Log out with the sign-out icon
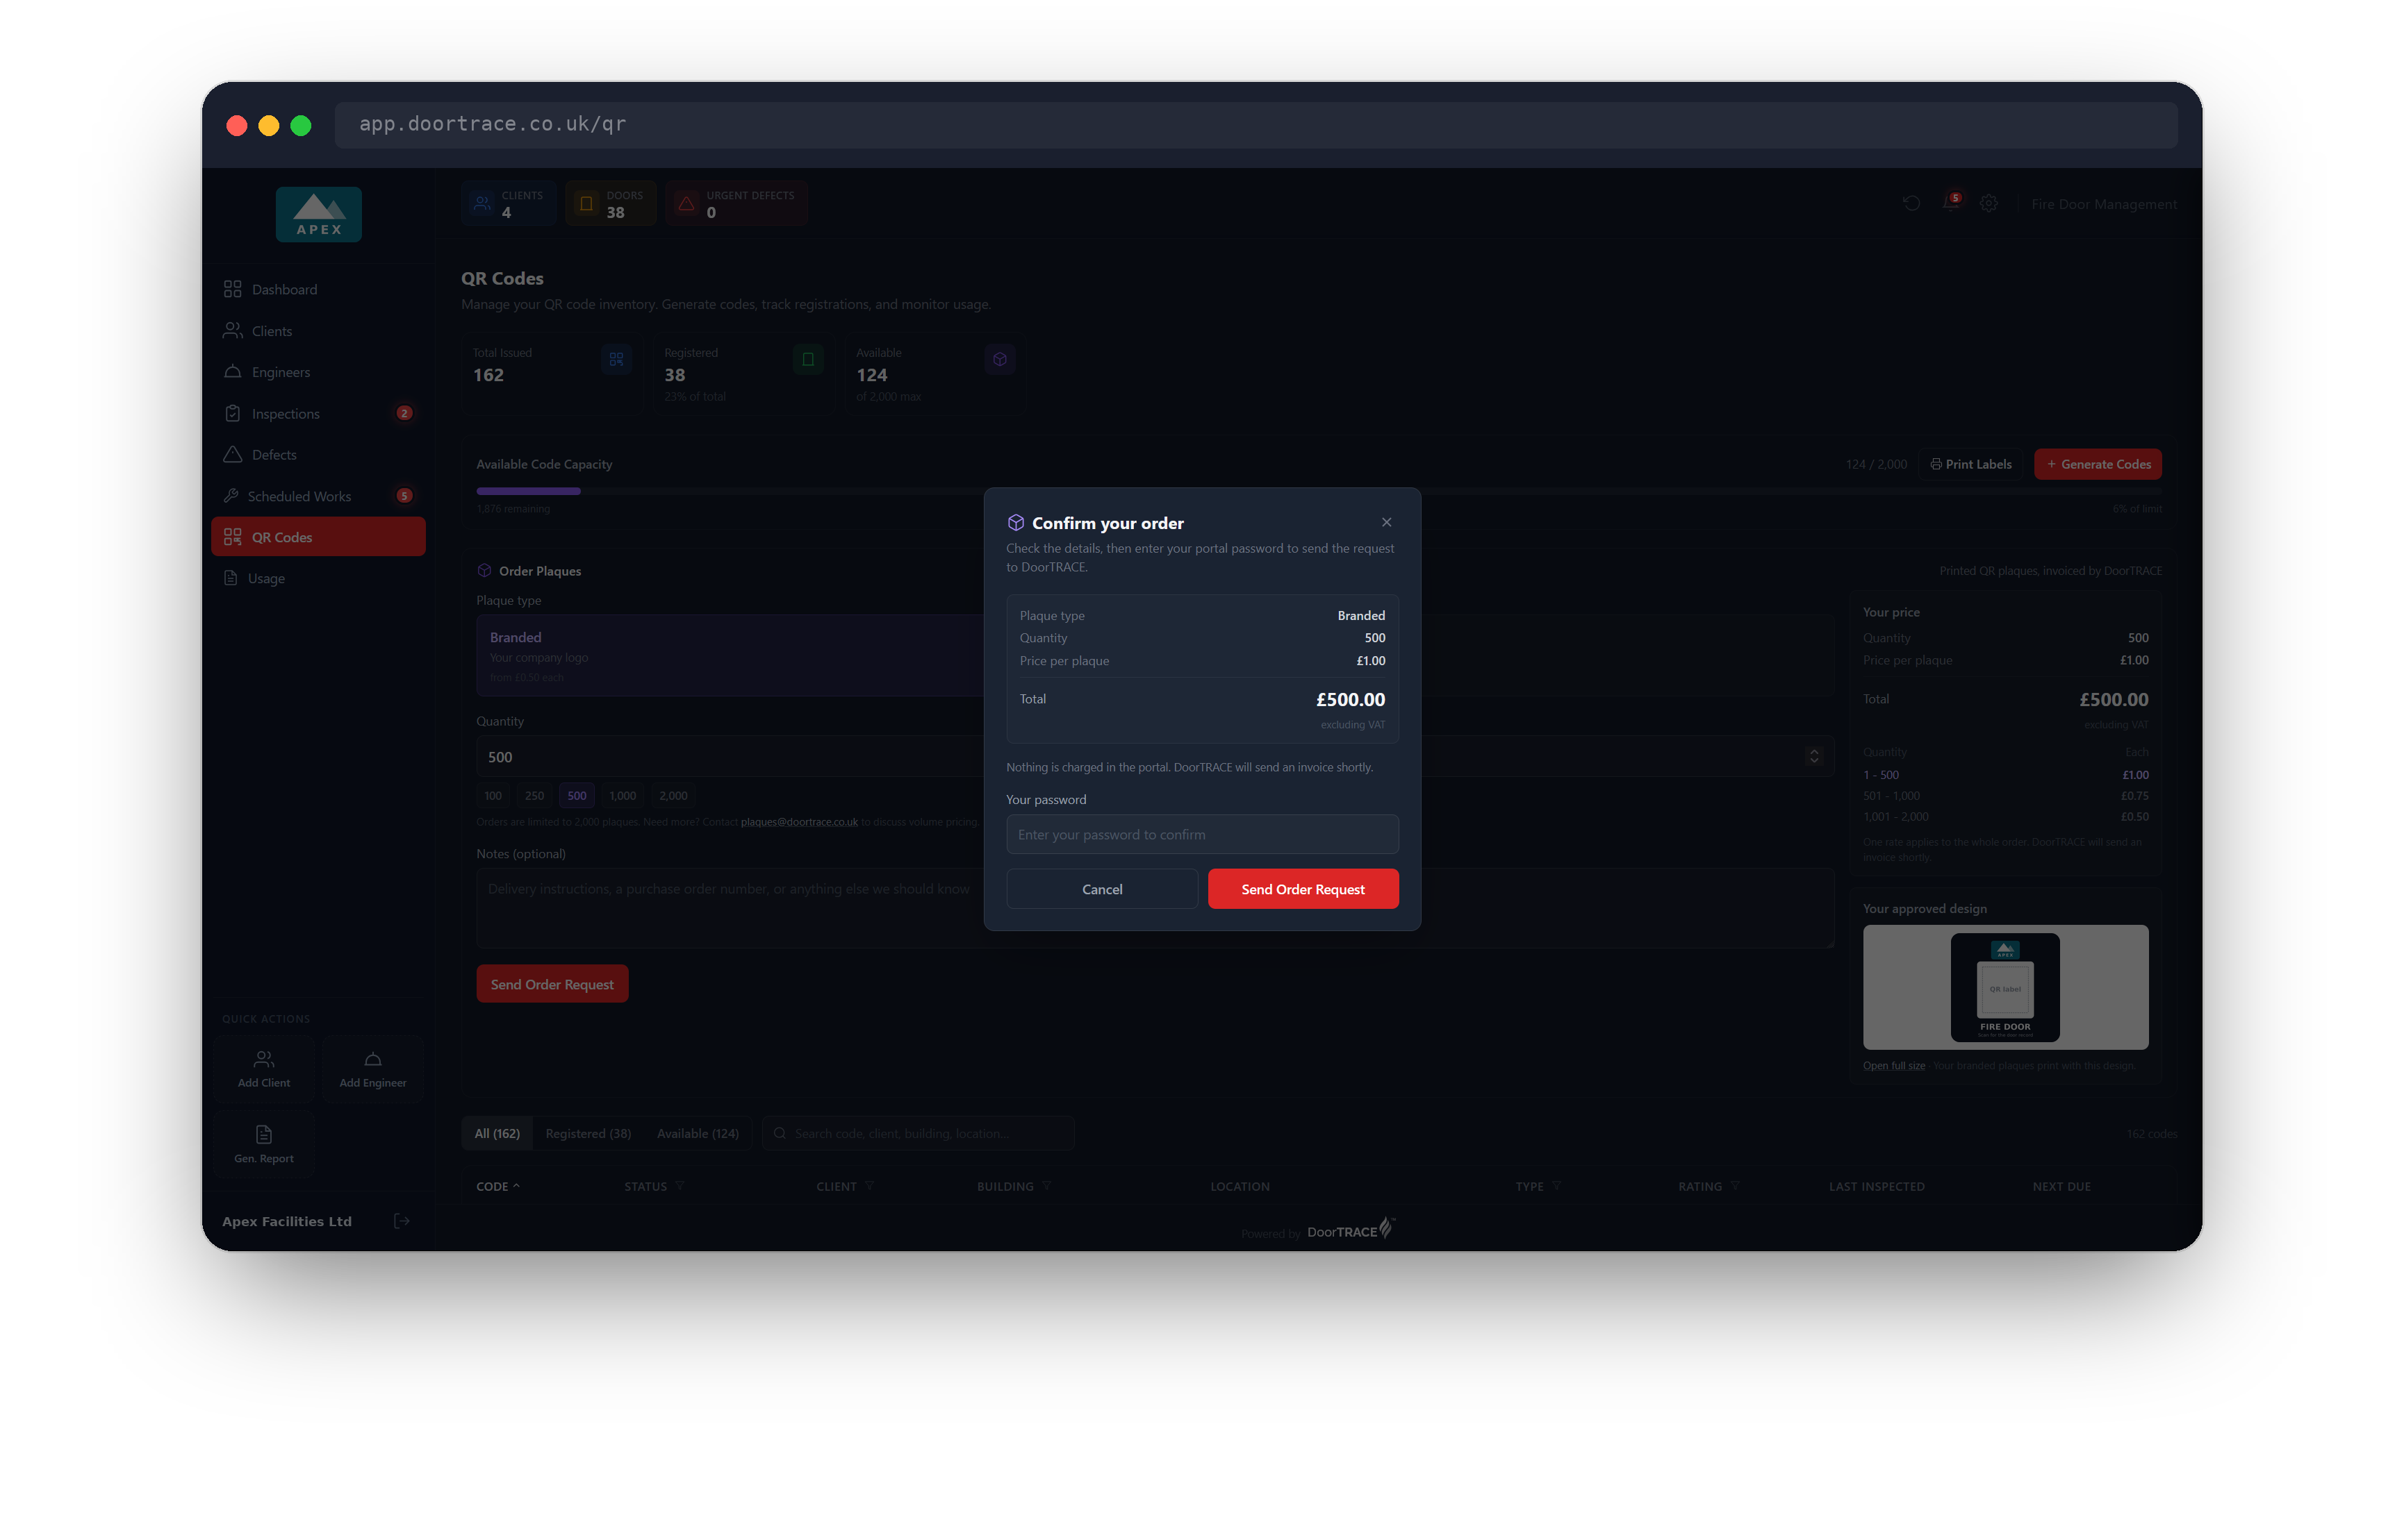This screenshot has width=2404, height=1540. pyautogui.click(x=401, y=1221)
